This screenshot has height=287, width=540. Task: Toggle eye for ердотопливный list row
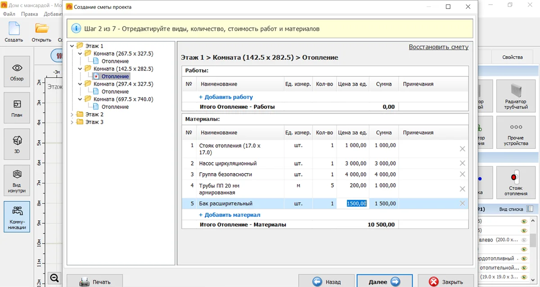(x=524, y=259)
